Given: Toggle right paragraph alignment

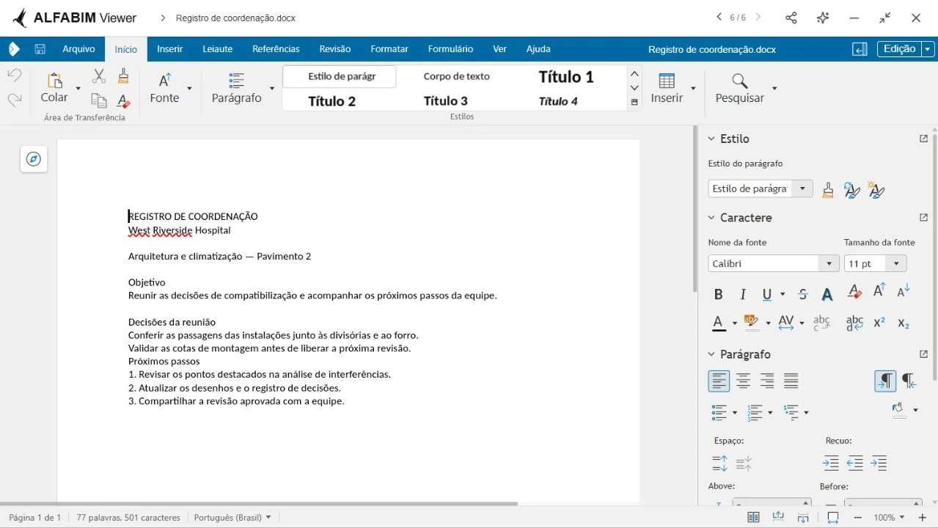Looking at the screenshot, I should click(x=767, y=381).
